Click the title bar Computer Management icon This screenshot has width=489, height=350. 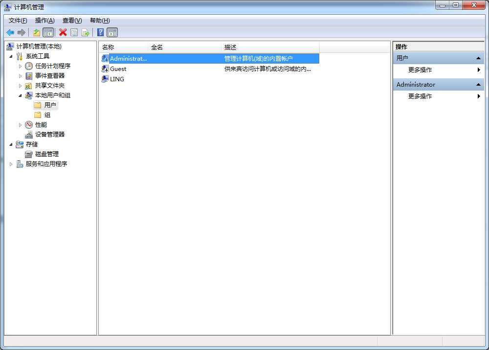[8, 7]
